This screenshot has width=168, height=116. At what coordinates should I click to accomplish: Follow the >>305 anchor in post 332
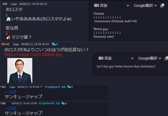click(x=10, y=92)
